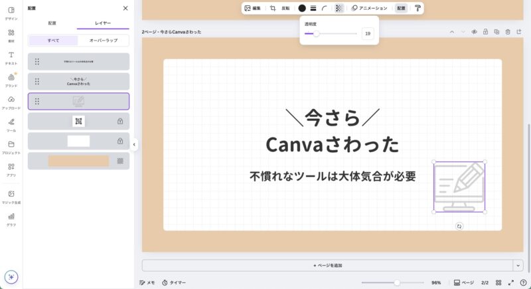Click the ページを追加 add page button
The width and height of the screenshot is (531, 289).
pyautogui.click(x=327, y=265)
